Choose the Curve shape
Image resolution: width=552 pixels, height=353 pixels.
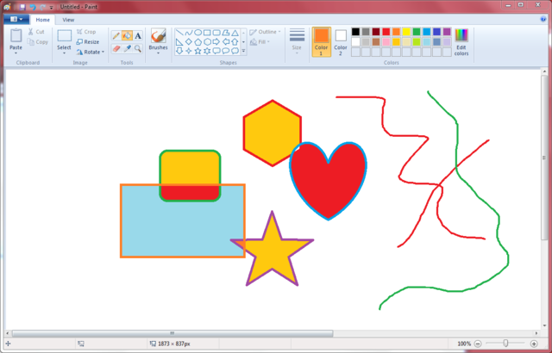tap(189, 33)
